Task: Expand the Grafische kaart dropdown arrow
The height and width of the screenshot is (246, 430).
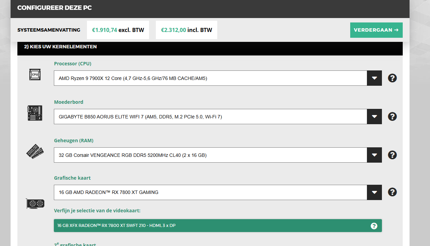Action: point(374,192)
